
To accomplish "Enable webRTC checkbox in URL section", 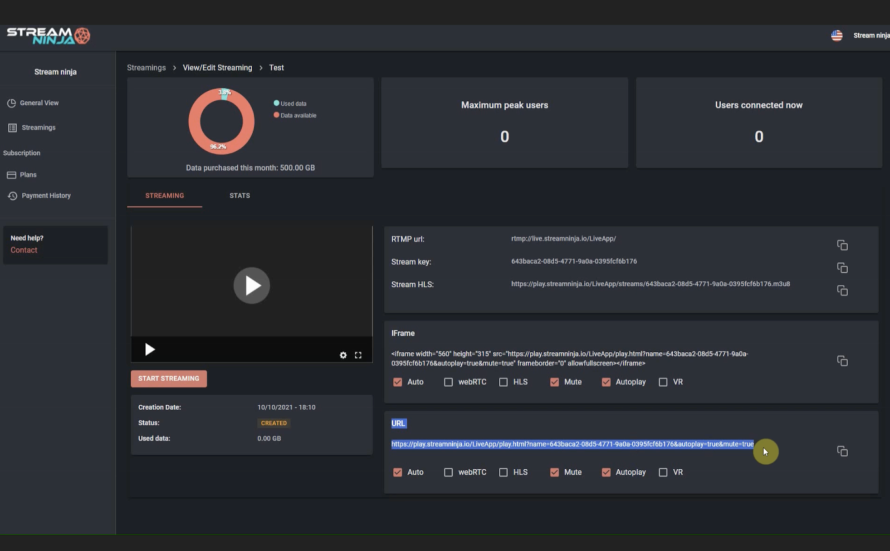I will [448, 472].
